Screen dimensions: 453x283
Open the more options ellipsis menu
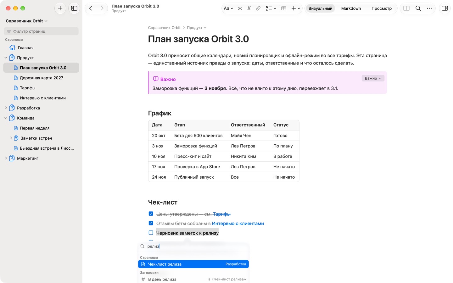point(429,8)
